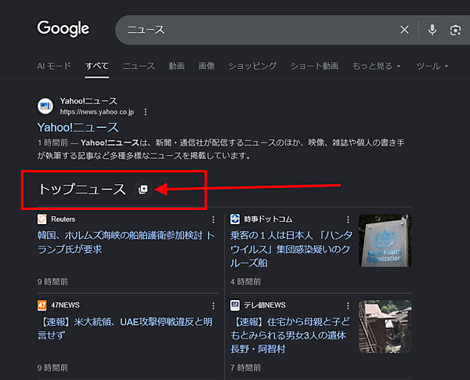470x380 pixels.
Task: Click the 時事ドットコム source name
Action: (x=268, y=219)
